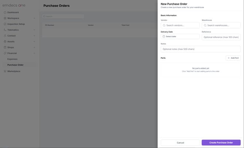Click the Financial icon in sidebar
This screenshot has height=148, width=244.
pyautogui.click(x=5, y=53)
